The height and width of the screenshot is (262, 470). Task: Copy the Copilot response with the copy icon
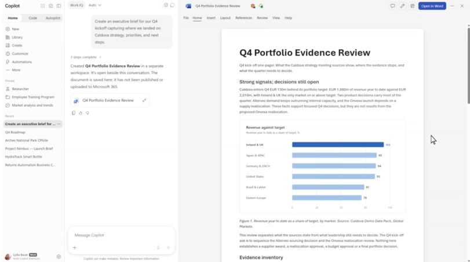click(74, 113)
